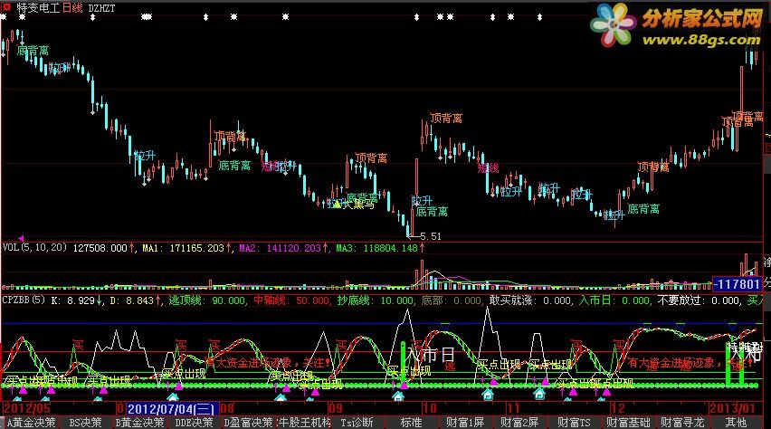Switch to the 财富TS tab

pyautogui.click(x=574, y=422)
